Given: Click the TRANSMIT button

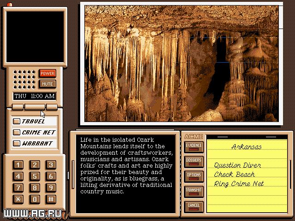Looking at the screenshot, I should tap(194, 192).
